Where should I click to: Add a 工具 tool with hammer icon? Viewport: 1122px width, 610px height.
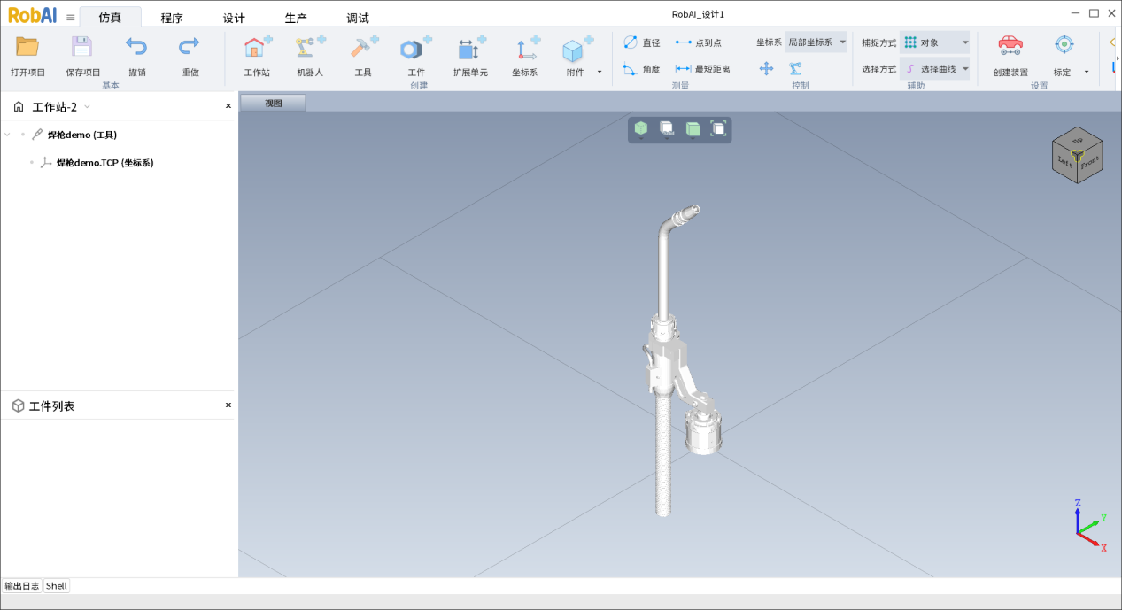click(363, 47)
